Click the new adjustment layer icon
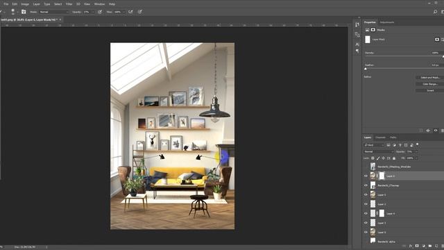Screen dimensions: 444x250 424,246
